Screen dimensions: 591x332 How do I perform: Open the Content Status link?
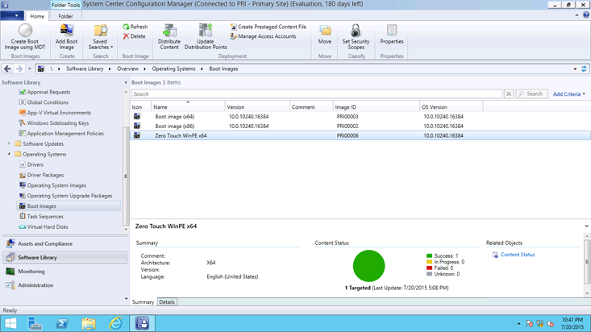pyautogui.click(x=517, y=255)
